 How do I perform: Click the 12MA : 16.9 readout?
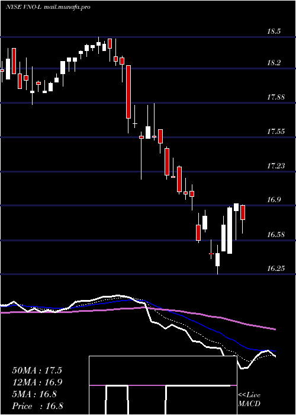[37, 382]
